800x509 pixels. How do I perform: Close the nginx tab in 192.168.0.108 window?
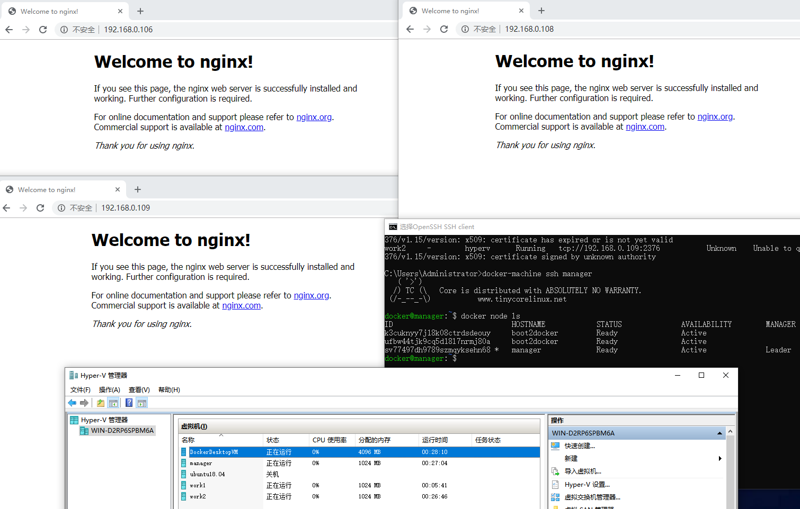click(x=521, y=11)
